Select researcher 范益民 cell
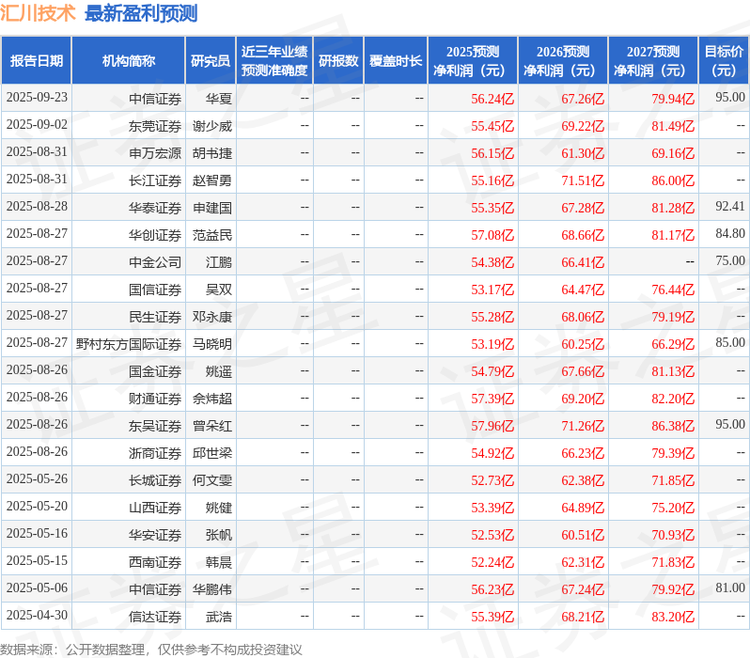 [x=211, y=235]
